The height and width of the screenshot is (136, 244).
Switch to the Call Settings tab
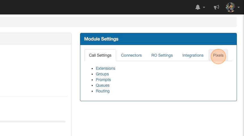100,55
